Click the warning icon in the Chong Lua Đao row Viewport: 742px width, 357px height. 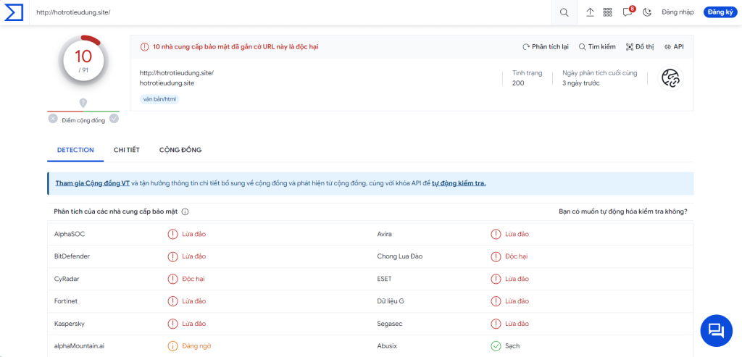point(496,256)
